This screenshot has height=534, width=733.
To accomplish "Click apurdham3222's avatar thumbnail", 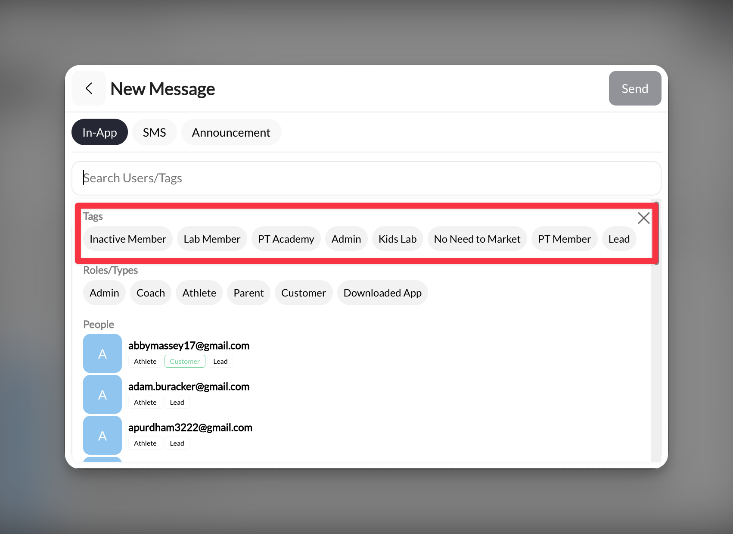I will click(102, 435).
